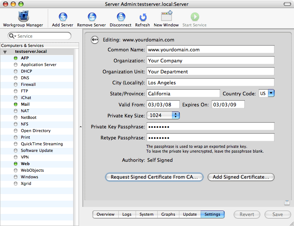This screenshot has height=226, width=294.
Task: Click the Save button
Action: click(x=278, y=214)
